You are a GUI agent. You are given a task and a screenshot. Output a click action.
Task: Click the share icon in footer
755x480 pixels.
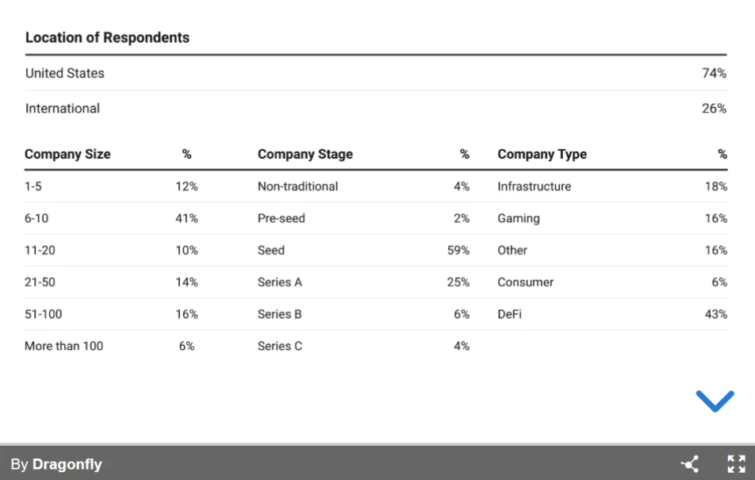690,464
